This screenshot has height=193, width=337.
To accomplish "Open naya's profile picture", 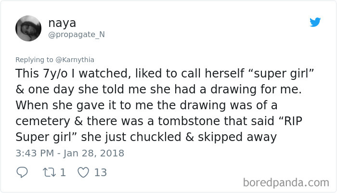I will (28, 28).
